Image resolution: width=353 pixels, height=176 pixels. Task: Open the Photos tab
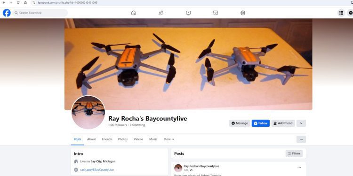[123, 139]
